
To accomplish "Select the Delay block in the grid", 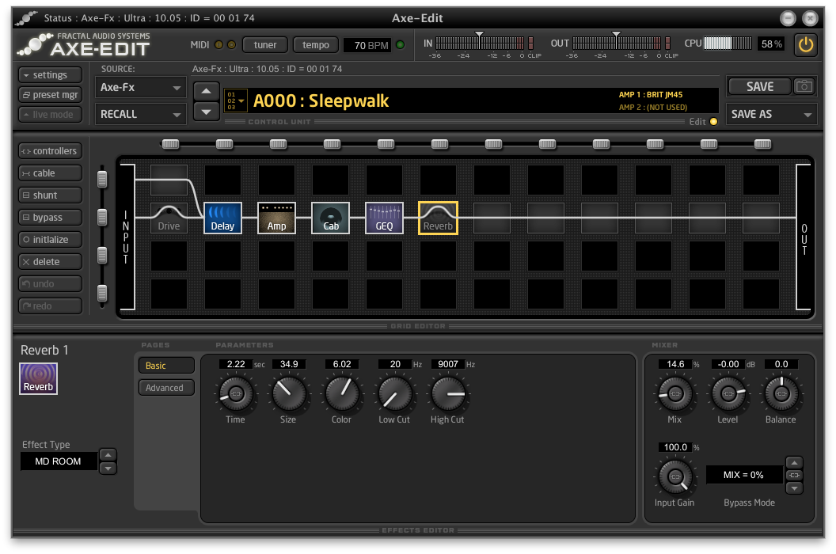I will pyautogui.click(x=223, y=218).
